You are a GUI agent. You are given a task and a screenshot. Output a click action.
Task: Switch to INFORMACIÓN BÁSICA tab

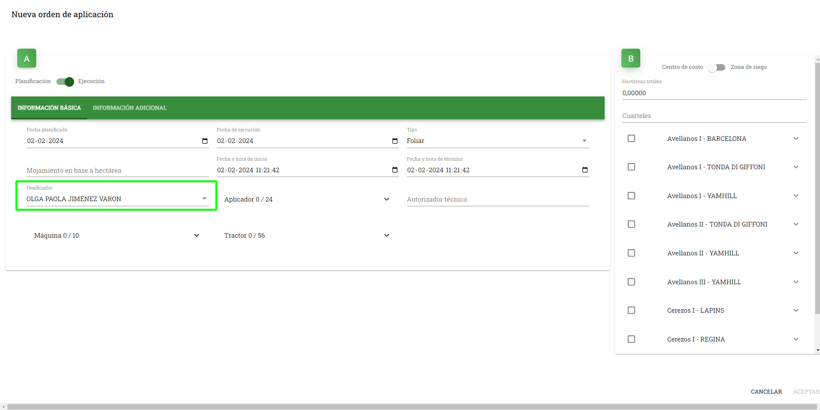pos(49,108)
